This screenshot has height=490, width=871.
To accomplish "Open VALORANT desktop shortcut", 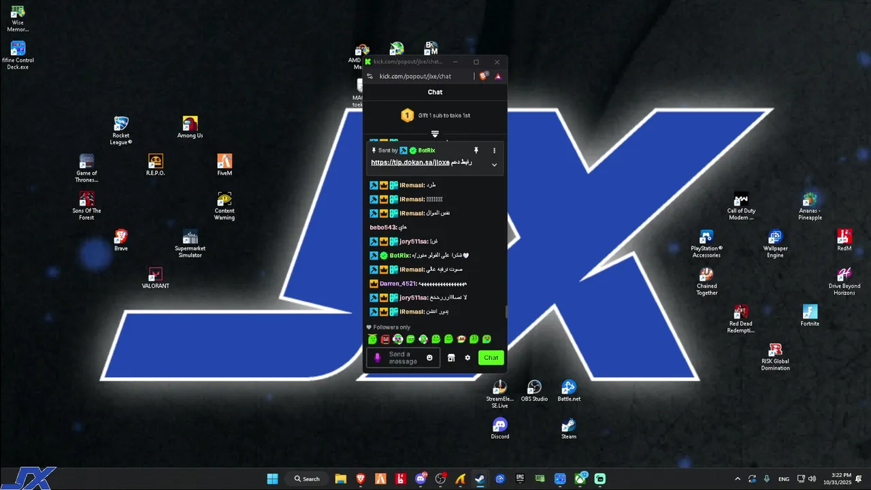I will (x=155, y=278).
